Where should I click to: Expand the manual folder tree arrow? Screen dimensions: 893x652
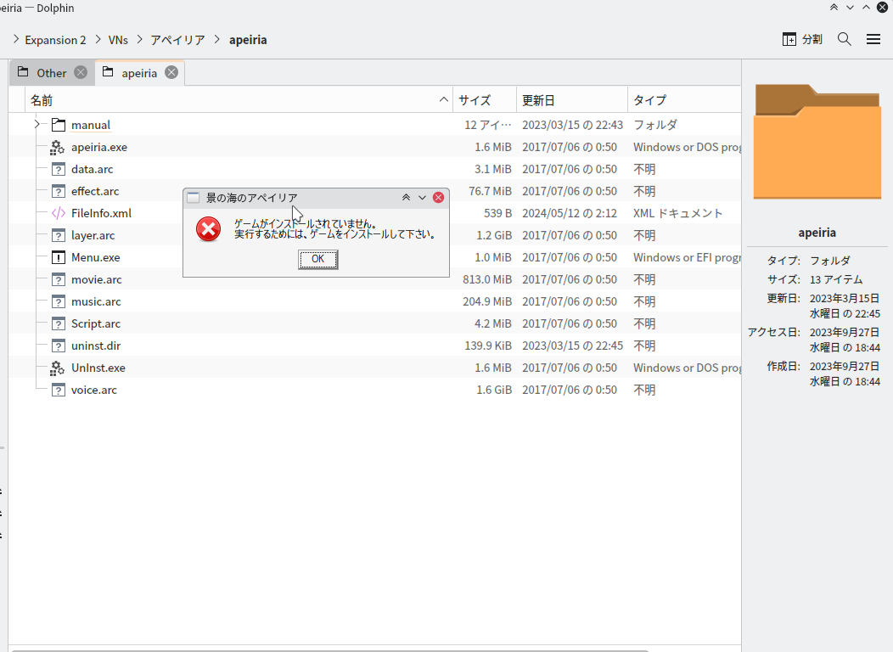click(x=37, y=125)
